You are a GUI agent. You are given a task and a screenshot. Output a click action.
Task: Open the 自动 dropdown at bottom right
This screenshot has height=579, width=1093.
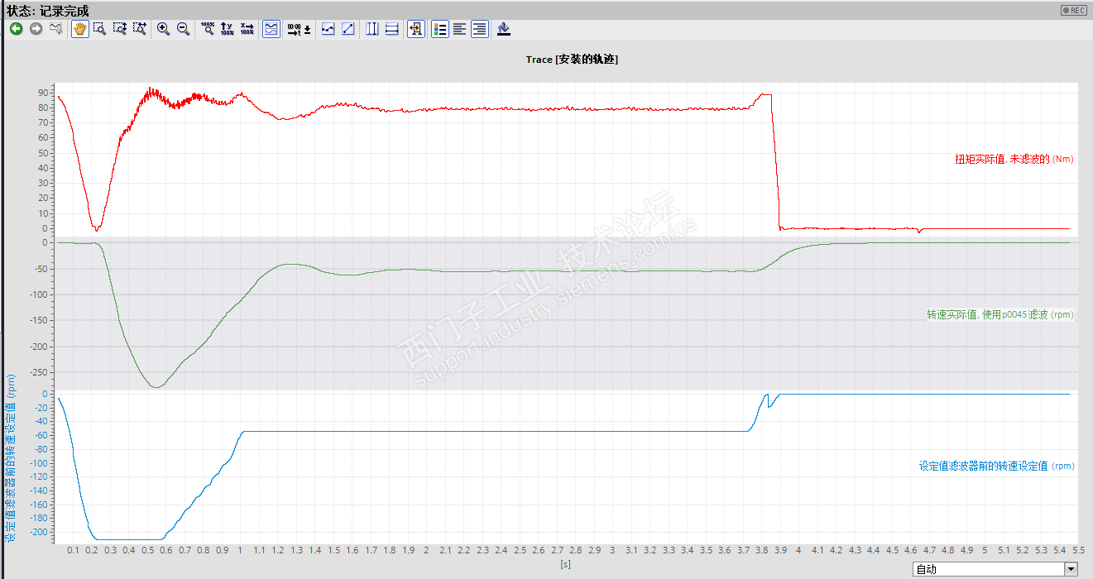tap(1071, 569)
